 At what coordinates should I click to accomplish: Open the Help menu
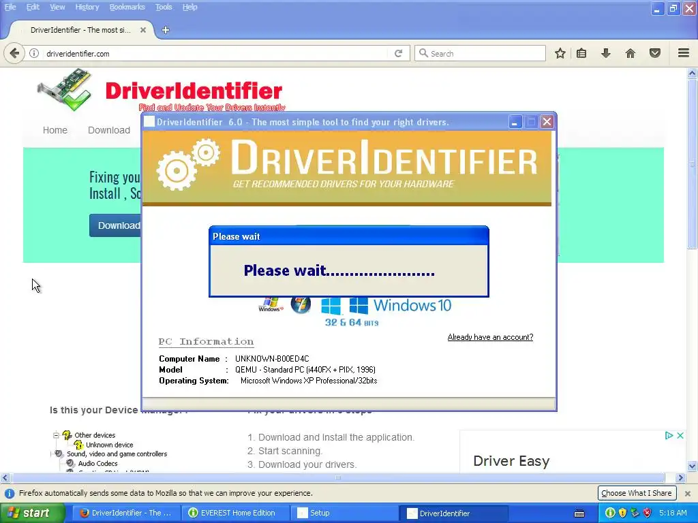tap(189, 7)
